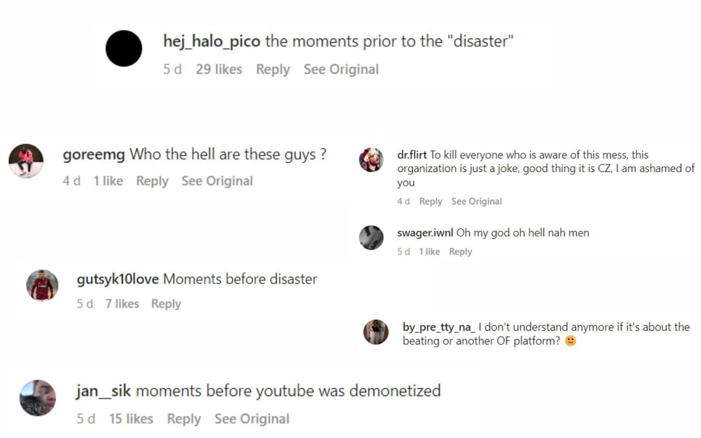This screenshot has width=701, height=438.
Task: Reply to gutsyk10love's comment
Action: [166, 304]
